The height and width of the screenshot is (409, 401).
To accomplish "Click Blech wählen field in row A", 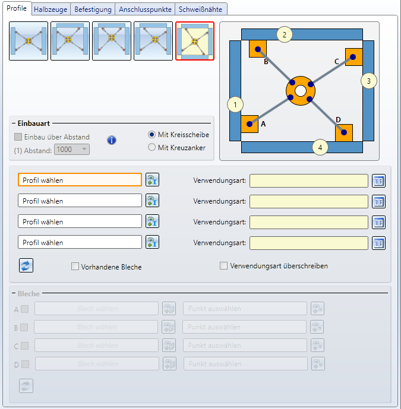I will [97, 309].
